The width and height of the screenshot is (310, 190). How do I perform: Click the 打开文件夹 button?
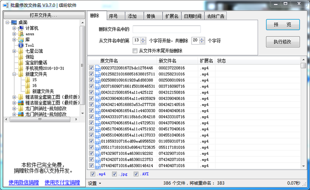[x=44, y=15]
